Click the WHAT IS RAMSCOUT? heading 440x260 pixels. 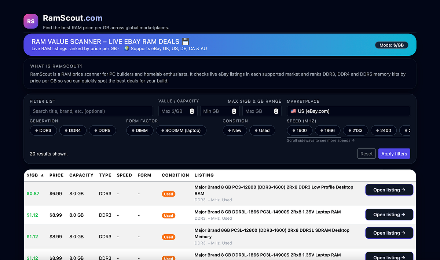[x=56, y=66]
